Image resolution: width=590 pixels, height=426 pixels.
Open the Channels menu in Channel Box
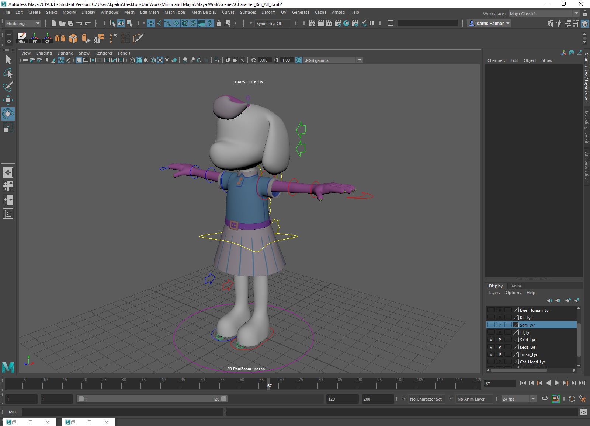click(x=496, y=60)
